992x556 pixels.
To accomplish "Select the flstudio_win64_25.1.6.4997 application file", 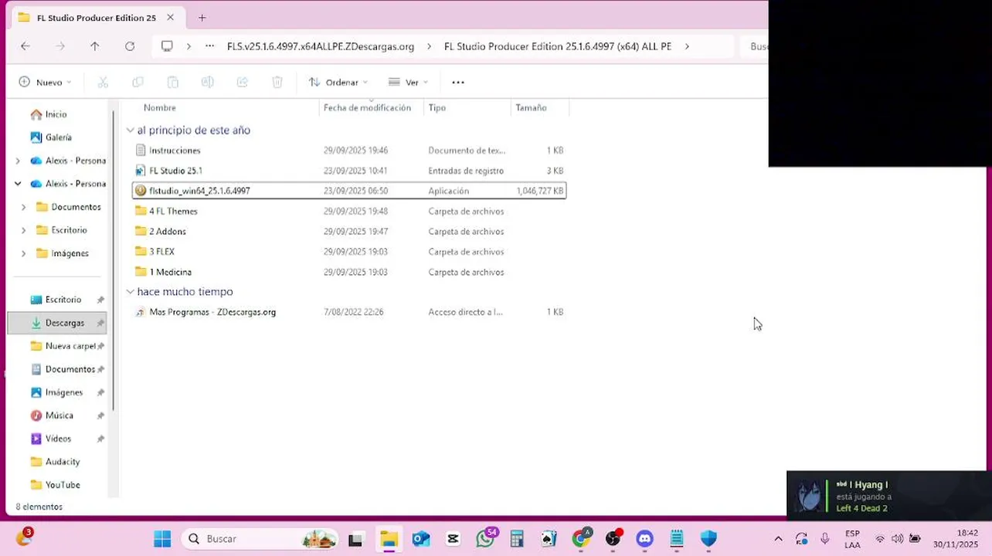I will pyautogui.click(x=349, y=191).
